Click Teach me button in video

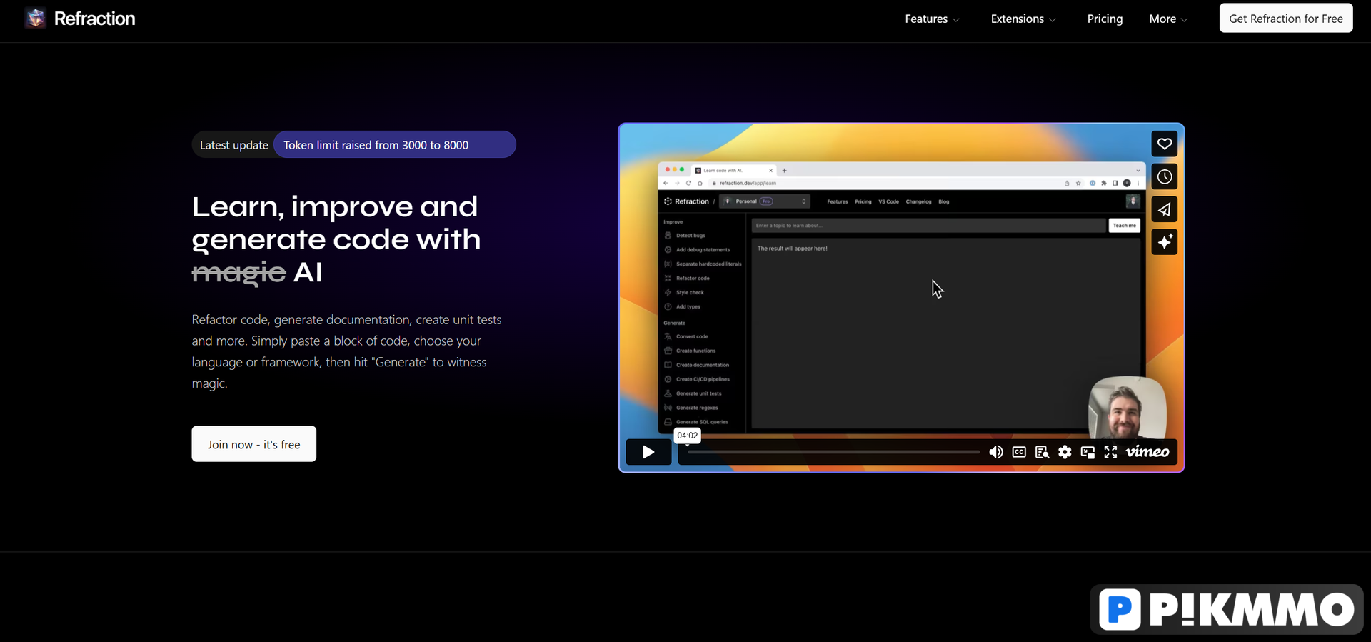(1124, 226)
